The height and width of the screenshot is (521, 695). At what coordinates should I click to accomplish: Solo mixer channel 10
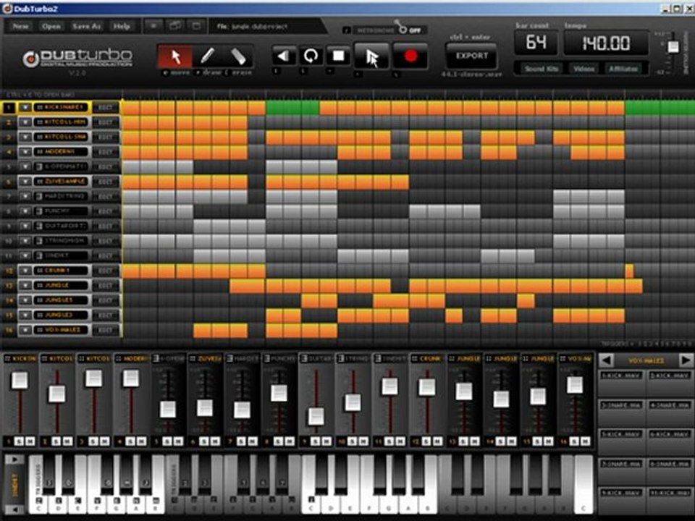click(353, 441)
